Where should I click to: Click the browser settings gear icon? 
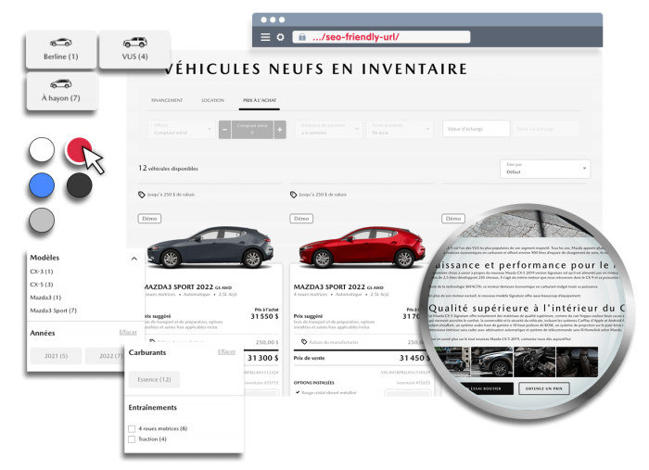tap(281, 37)
